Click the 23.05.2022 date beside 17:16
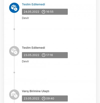 (31, 55)
